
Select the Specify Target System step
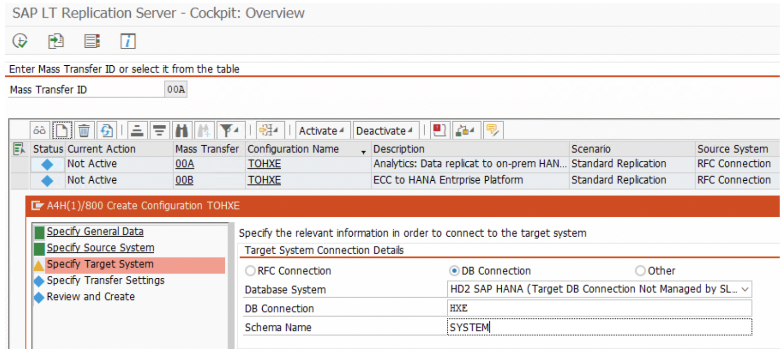coord(100,264)
